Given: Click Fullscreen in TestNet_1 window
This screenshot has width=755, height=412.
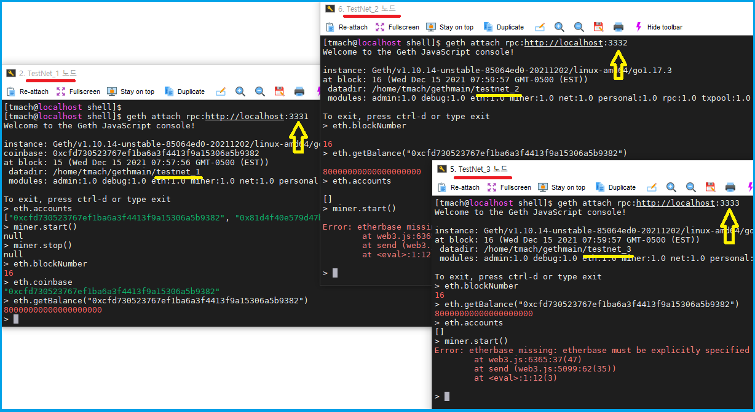Looking at the screenshot, I should tap(78, 91).
